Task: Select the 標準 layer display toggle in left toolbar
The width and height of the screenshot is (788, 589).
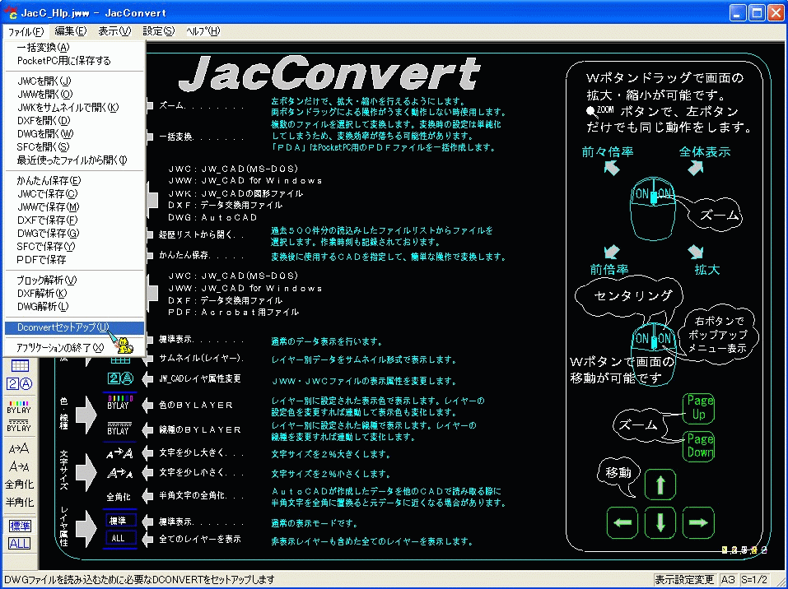Action: tap(20, 526)
